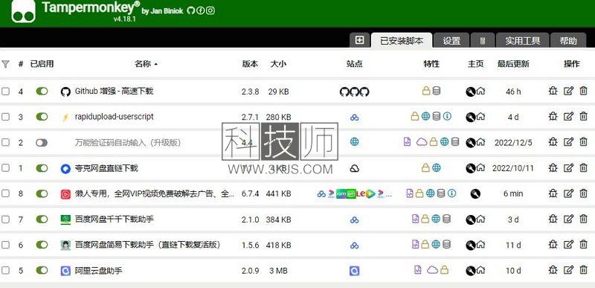Edit 懒人专用 VIP视频 script via pencil icon
The width and height of the screenshot is (595, 288).
[568, 193]
